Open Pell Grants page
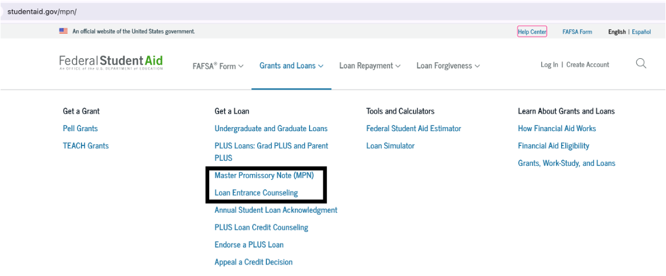This screenshot has height=276, width=666. pos(80,128)
